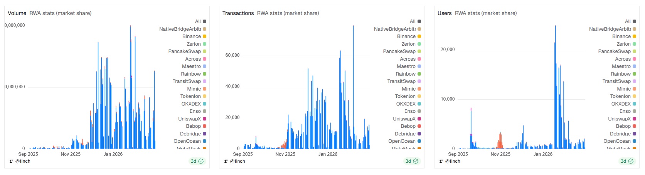Open the Users chart title
645x175 pixels.
[444, 13]
